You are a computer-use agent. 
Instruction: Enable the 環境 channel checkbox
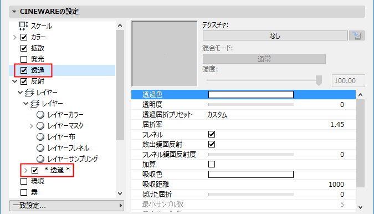[24, 181]
